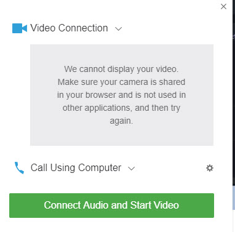235x232 pixels.
Task: Click the blue video camera icon
Action: [20, 28]
